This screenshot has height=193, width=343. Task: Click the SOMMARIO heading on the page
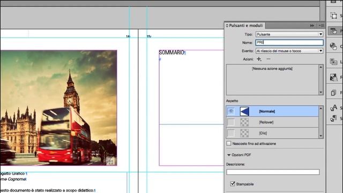(x=171, y=53)
